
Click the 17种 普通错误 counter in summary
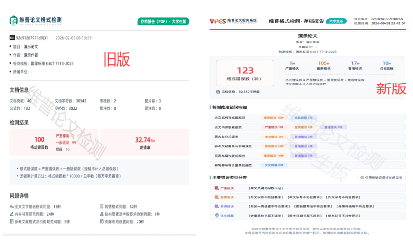pos(355,65)
